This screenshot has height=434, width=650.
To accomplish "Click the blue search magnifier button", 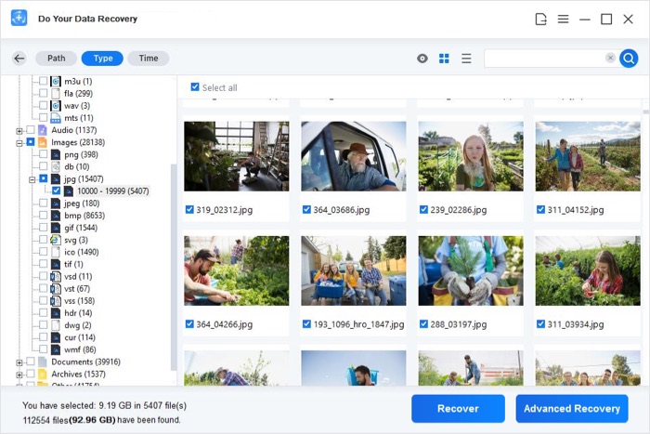I will (x=629, y=59).
